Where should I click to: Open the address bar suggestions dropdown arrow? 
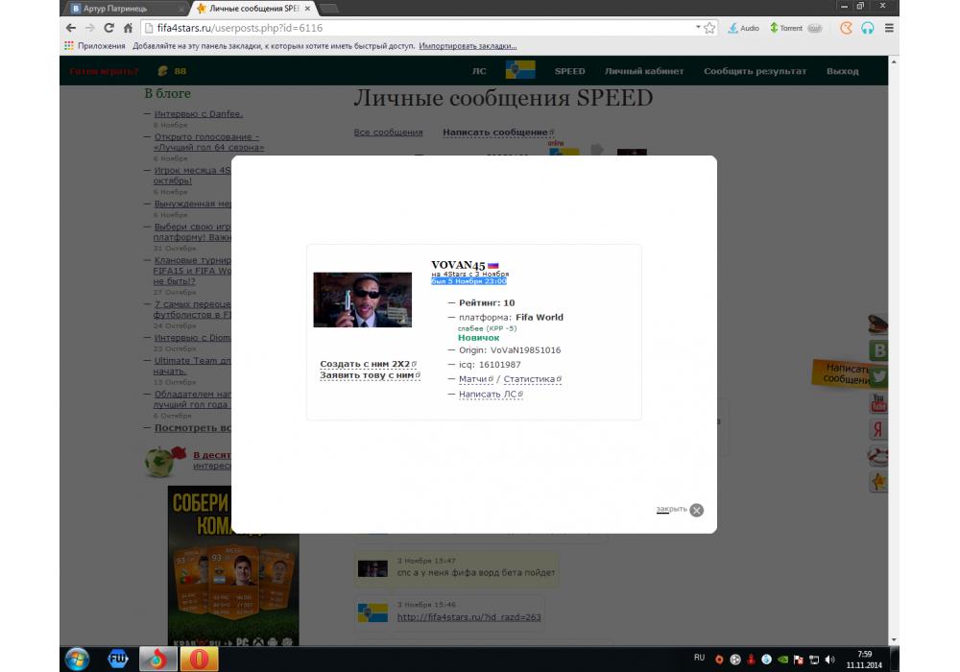pyautogui.click(x=698, y=28)
